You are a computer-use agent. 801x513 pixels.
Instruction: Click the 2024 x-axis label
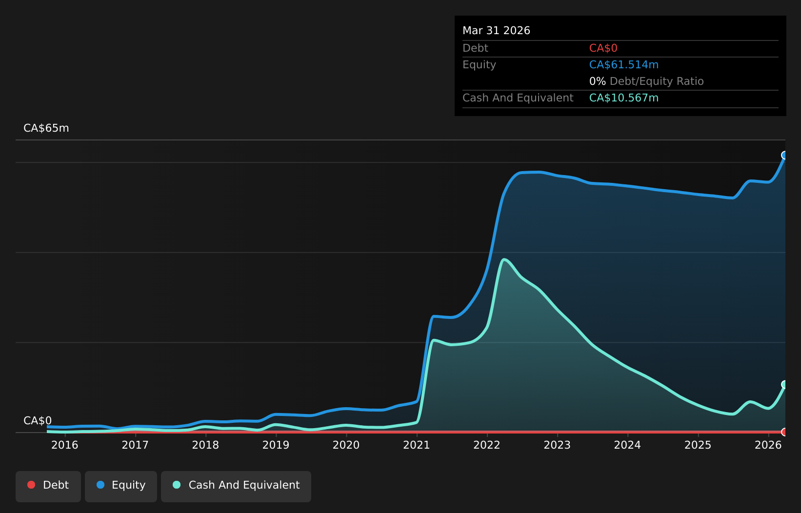pos(627,445)
